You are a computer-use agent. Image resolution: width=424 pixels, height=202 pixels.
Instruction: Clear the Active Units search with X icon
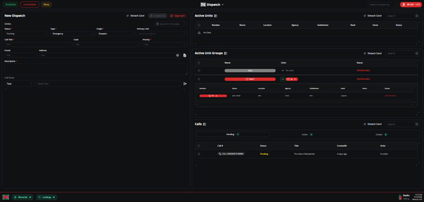(417, 16)
